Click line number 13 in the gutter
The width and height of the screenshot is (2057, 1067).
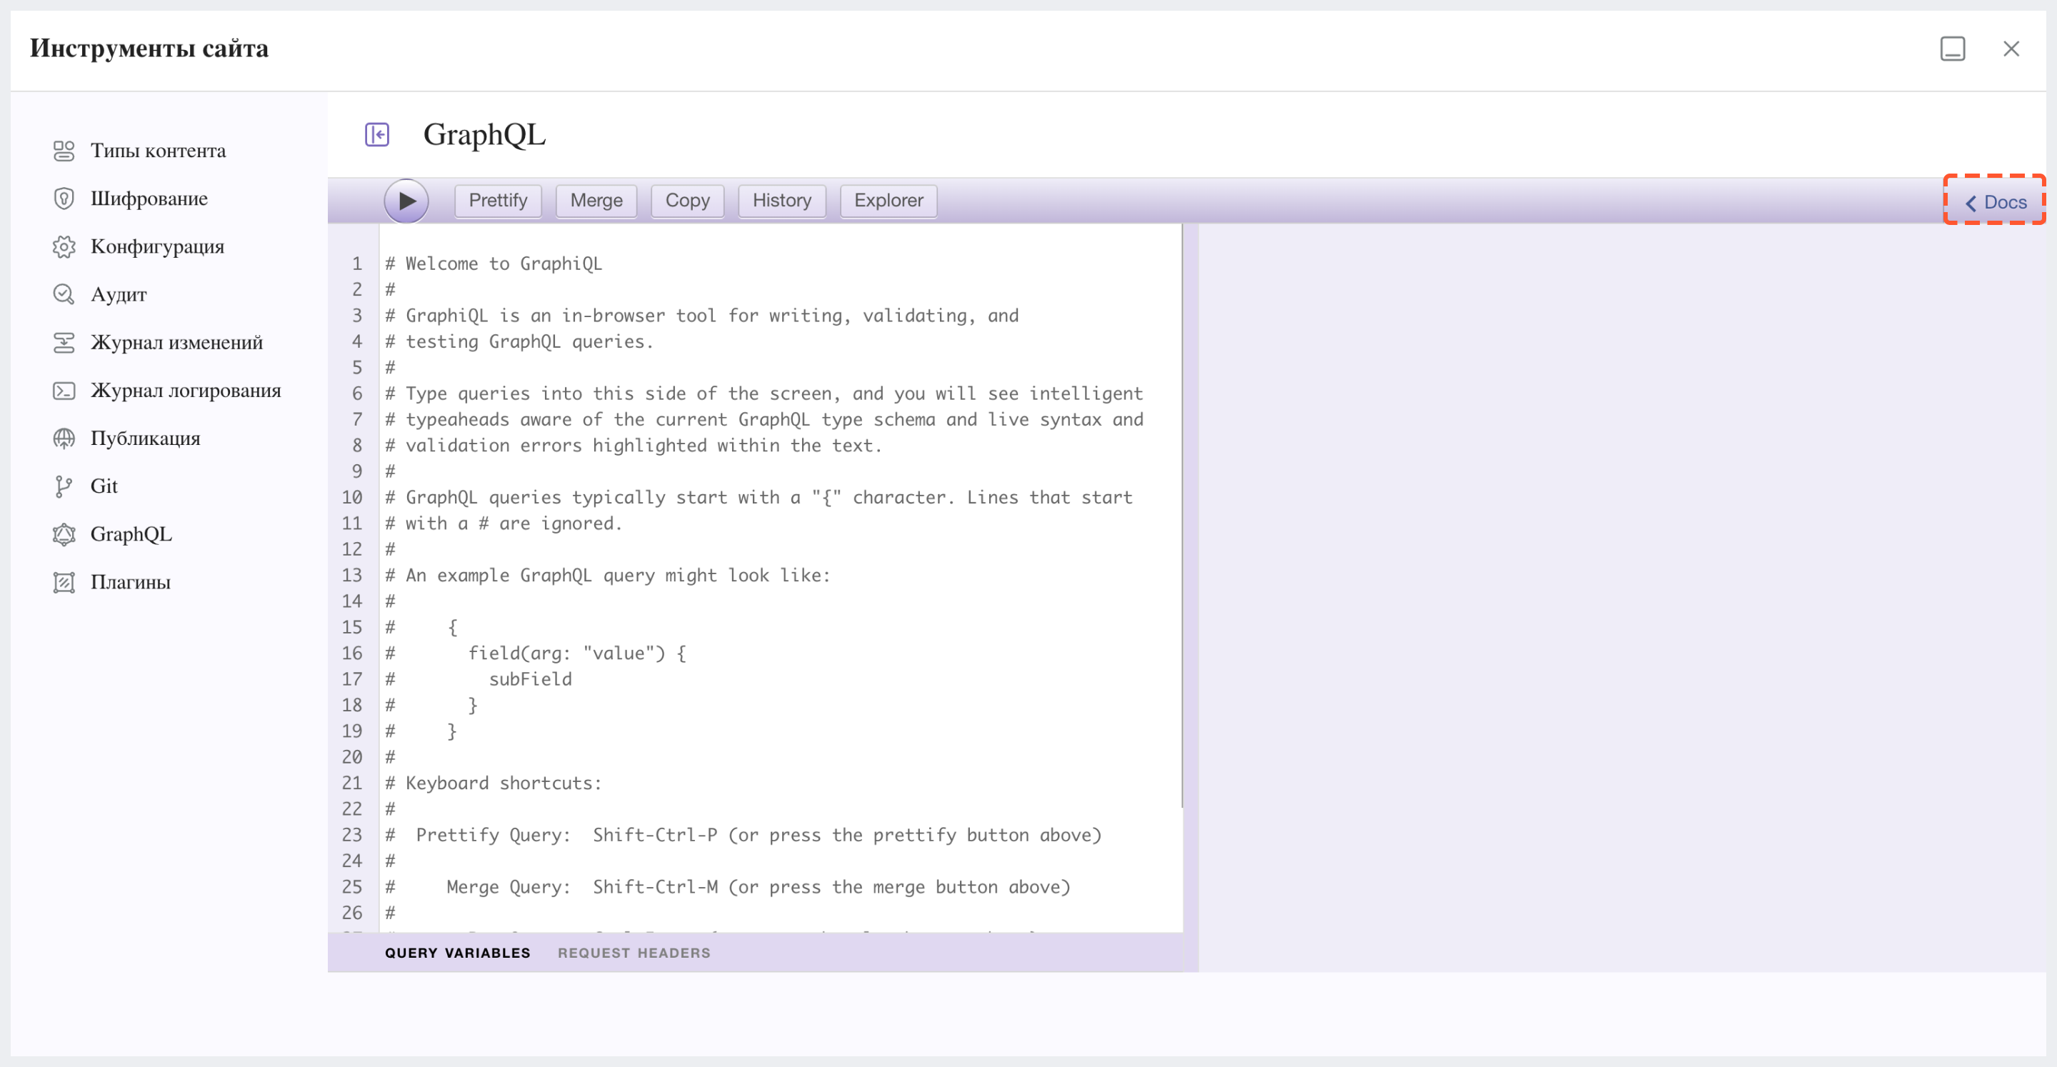click(x=352, y=575)
